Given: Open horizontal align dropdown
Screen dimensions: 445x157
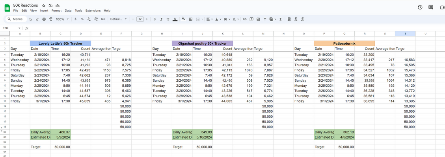Looking at the screenshot, I should click(209, 19).
